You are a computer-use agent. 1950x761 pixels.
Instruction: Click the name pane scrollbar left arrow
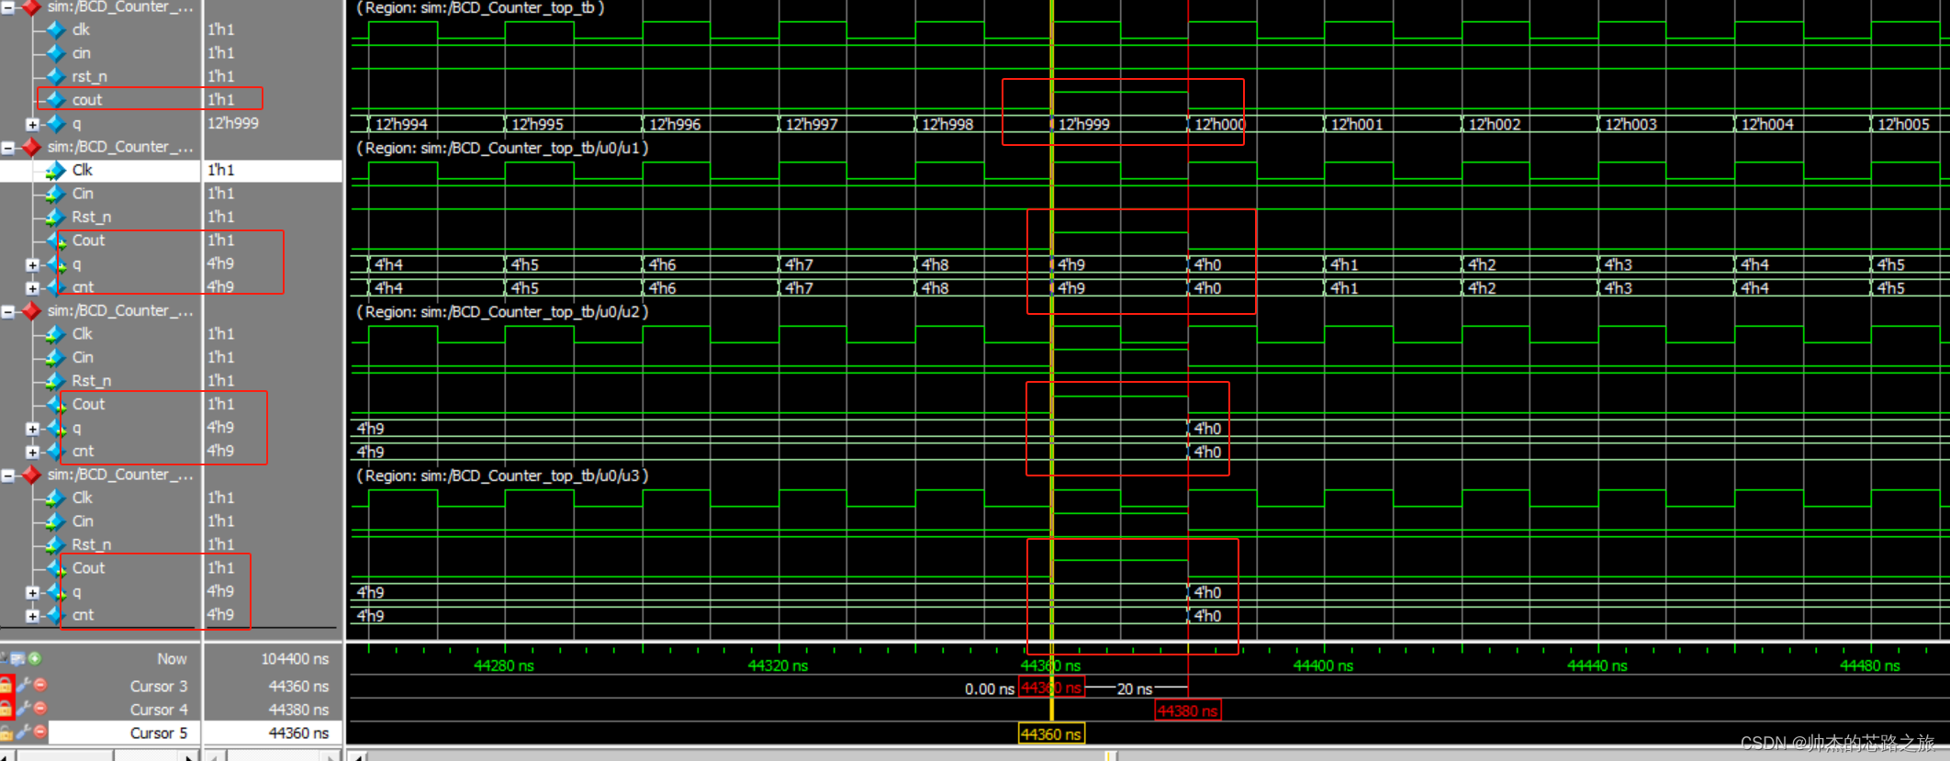pyautogui.click(x=7, y=755)
